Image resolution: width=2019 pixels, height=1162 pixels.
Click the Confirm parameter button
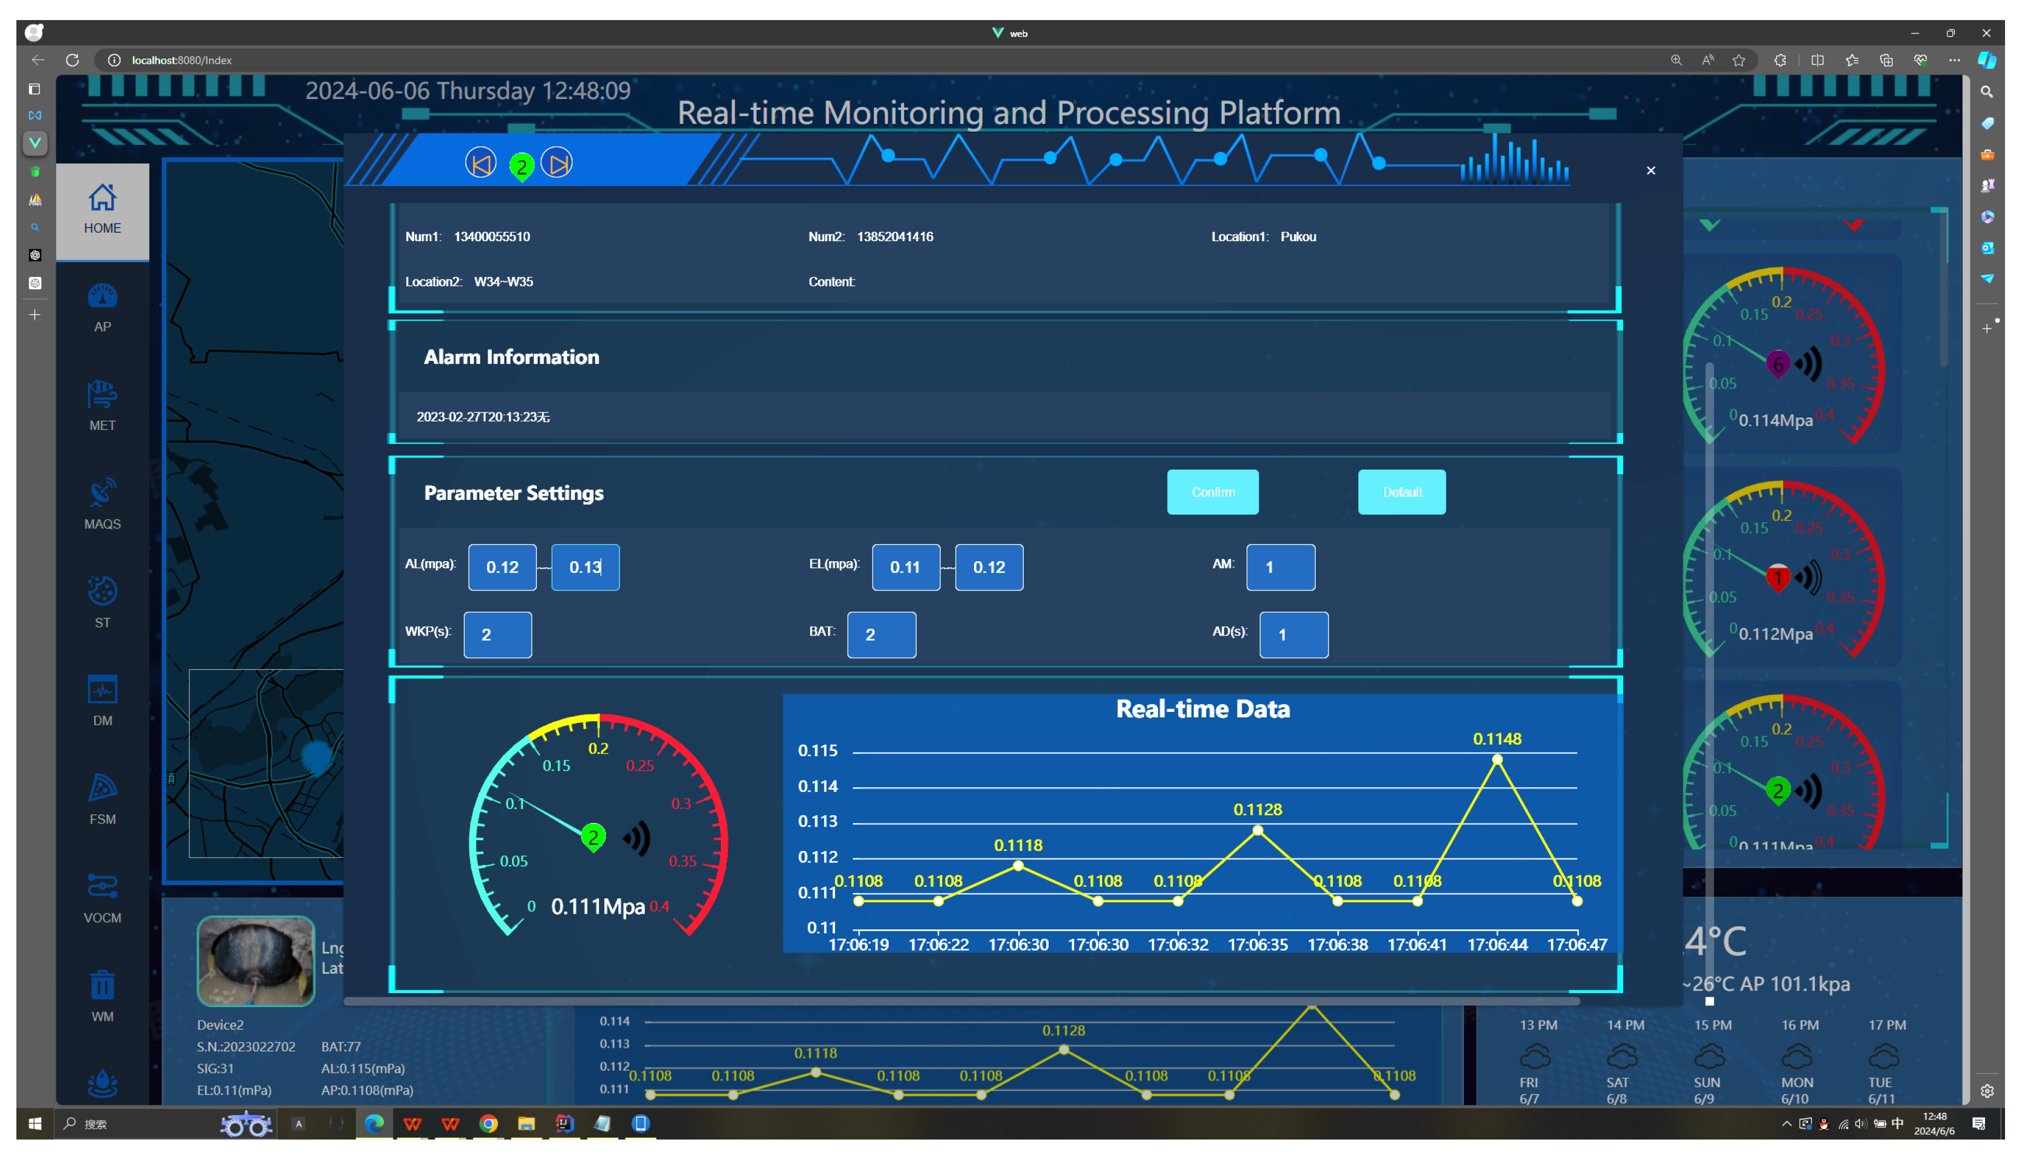tap(1212, 491)
